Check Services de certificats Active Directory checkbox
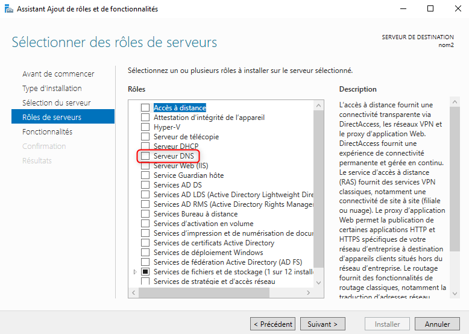The width and height of the screenshot is (469, 334). [145, 242]
